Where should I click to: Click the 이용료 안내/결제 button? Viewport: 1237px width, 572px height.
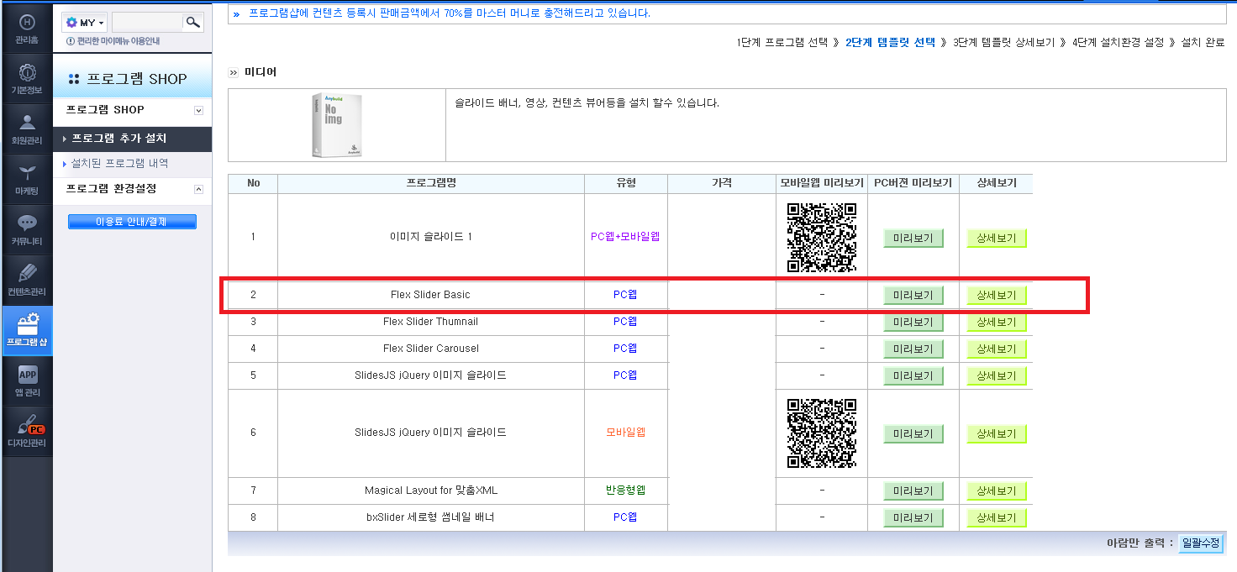[132, 222]
